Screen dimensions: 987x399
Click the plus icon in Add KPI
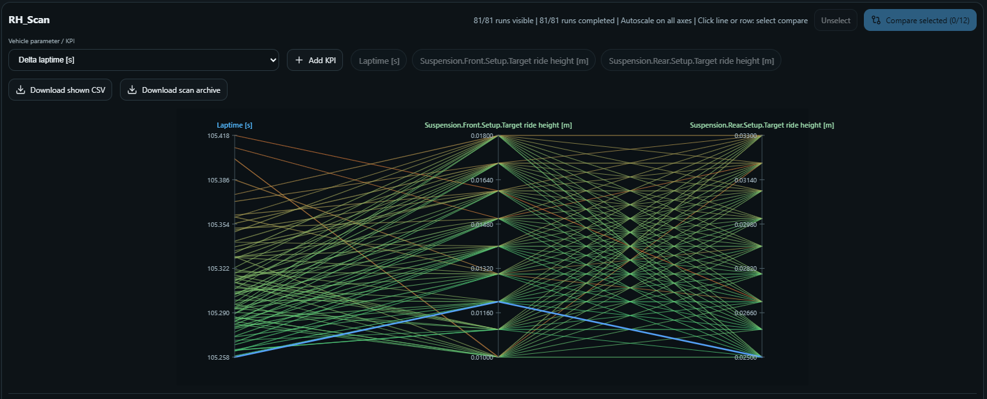point(298,60)
